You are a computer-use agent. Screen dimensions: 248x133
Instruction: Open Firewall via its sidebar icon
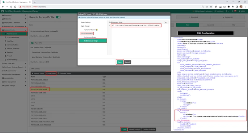point(5,56)
